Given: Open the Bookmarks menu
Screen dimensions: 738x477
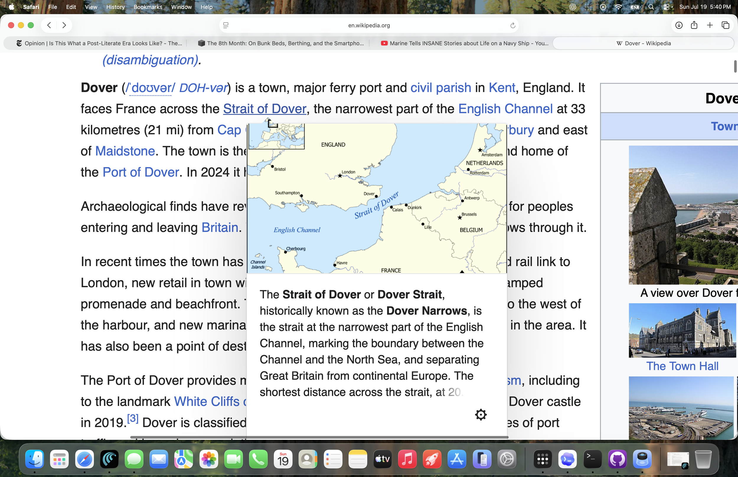Looking at the screenshot, I should pyautogui.click(x=148, y=7).
